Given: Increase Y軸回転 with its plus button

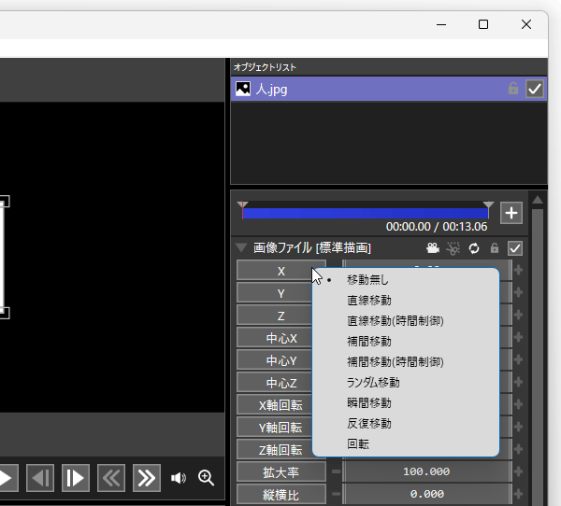Looking at the screenshot, I should 518,427.
